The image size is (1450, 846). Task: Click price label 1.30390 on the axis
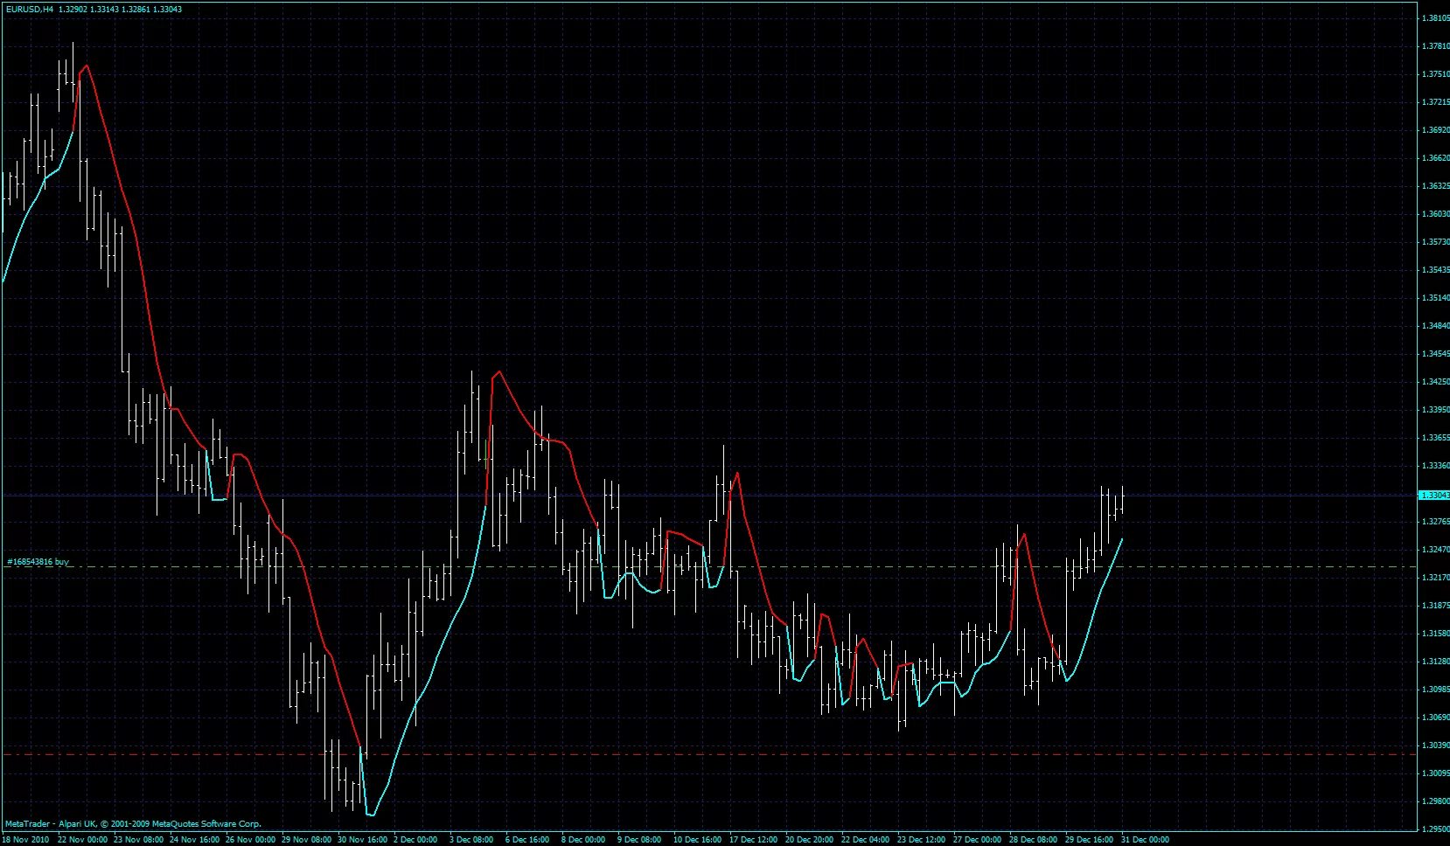(1435, 745)
